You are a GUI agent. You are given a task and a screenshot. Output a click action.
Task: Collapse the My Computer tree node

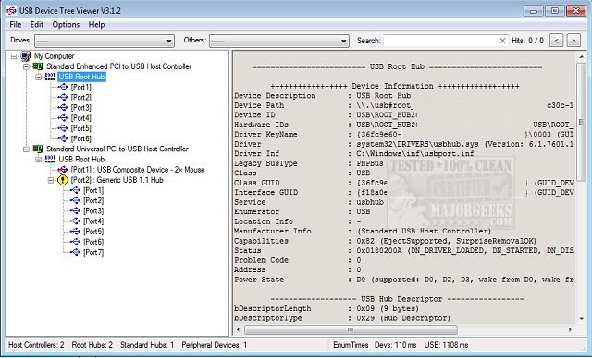coord(14,56)
